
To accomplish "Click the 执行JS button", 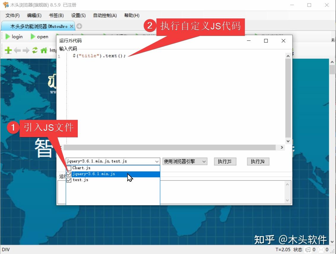I will 225,162.
